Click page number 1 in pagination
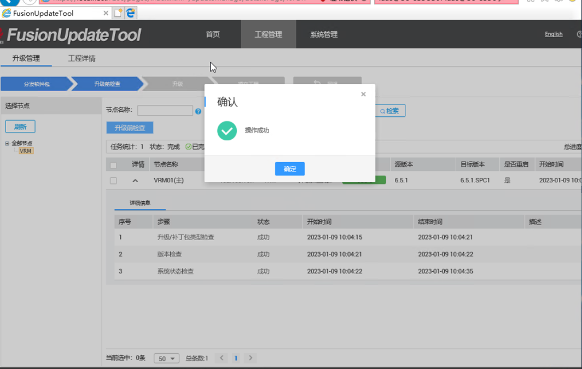 click(x=236, y=358)
